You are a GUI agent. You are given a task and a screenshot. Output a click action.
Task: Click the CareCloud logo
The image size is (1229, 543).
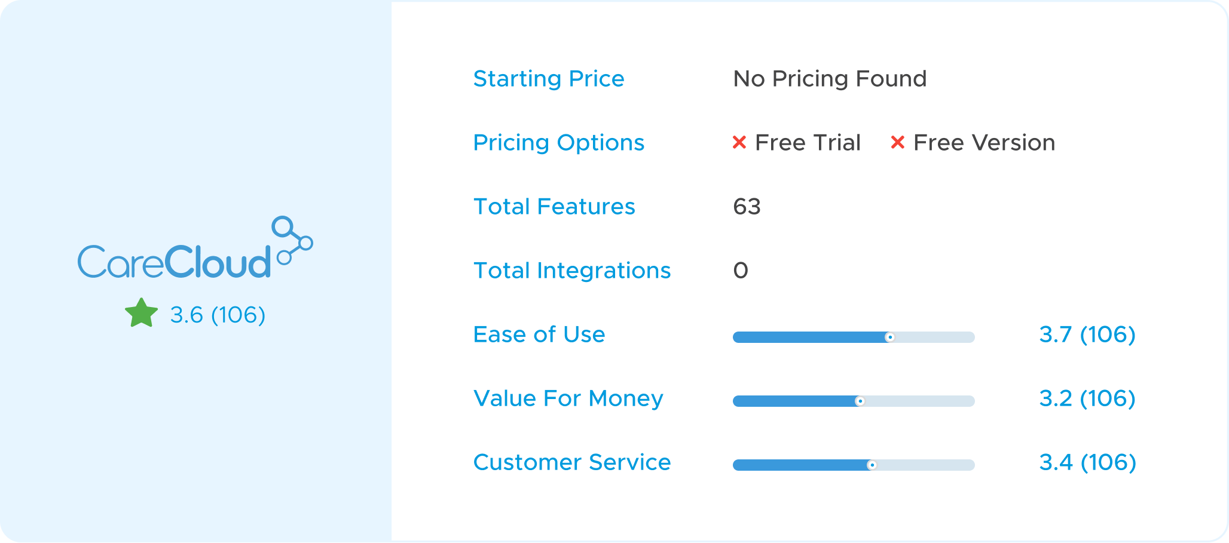click(195, 247)
